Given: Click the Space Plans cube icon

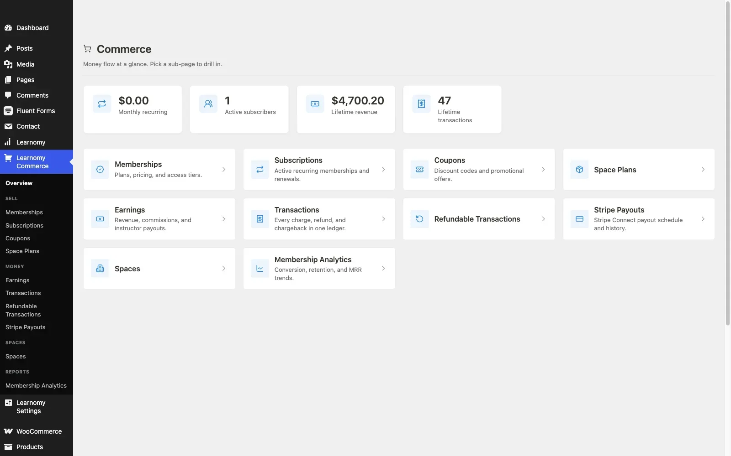Looking at the screenshot, I should (579, 170).
